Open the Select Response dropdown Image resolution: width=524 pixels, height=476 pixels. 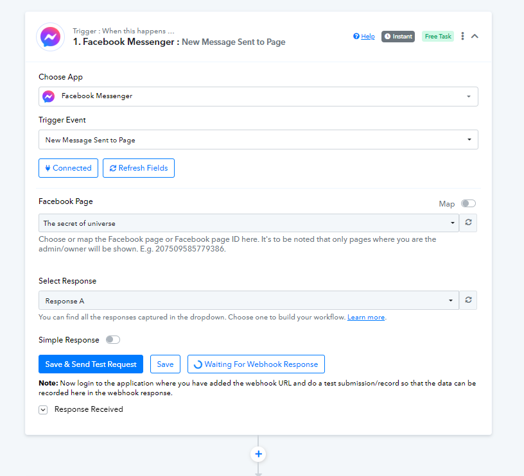pos(249,300)
